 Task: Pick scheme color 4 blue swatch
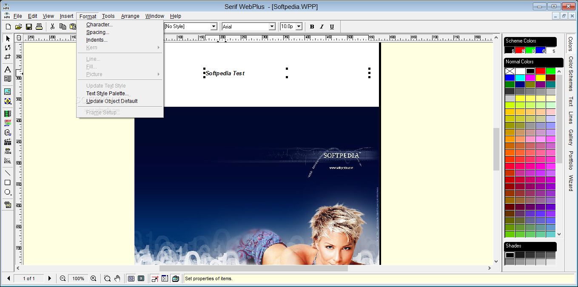click(x=540, y=51)
